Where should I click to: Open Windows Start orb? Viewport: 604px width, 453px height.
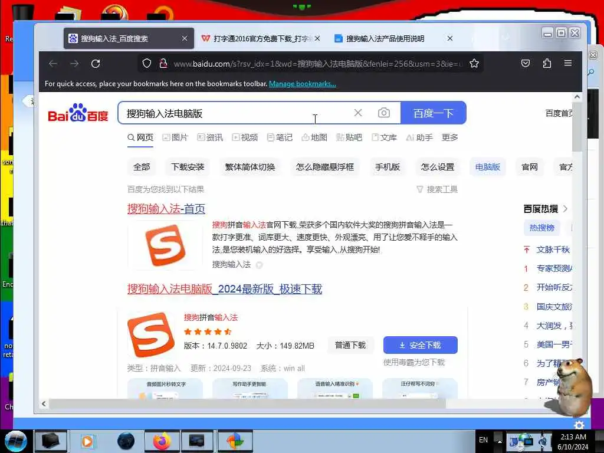15,441
